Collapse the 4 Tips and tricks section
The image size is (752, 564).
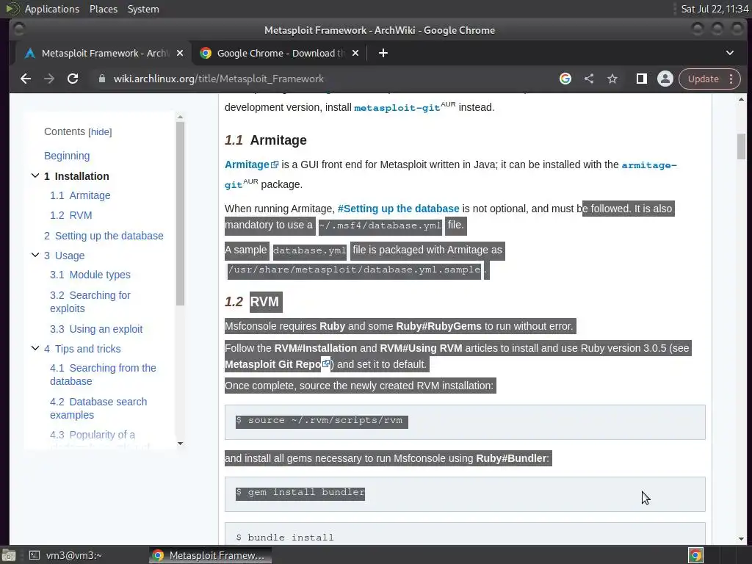35,347
